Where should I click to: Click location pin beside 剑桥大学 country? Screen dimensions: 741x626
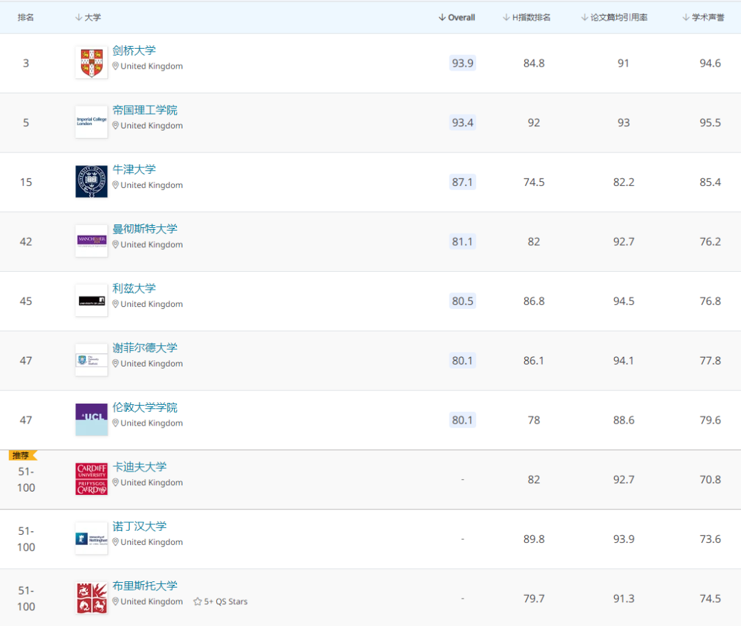tap(115, 66)
